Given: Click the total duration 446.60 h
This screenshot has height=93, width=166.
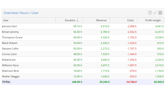Looking at the screenshot, I should (x=77, y=82).
